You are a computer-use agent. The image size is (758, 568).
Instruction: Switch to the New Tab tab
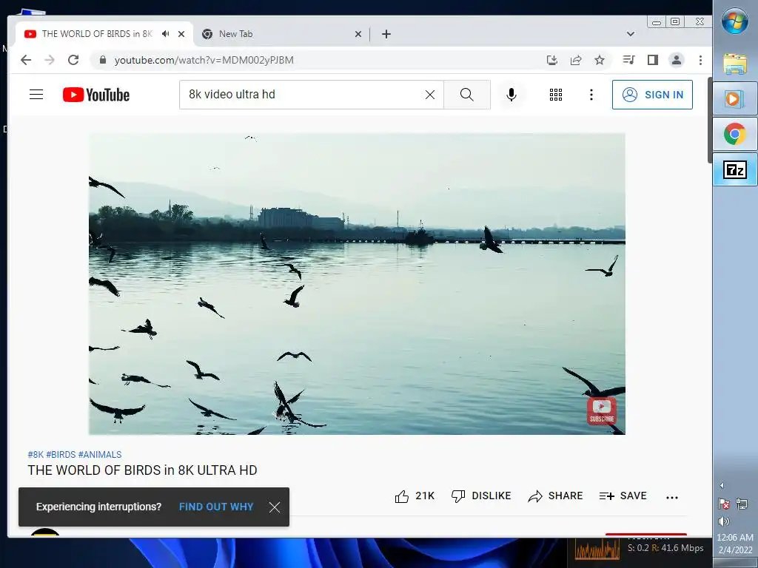[x=281, y=34]
